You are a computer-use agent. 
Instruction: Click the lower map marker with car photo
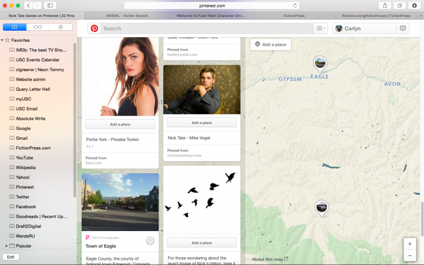coord(322,208)
